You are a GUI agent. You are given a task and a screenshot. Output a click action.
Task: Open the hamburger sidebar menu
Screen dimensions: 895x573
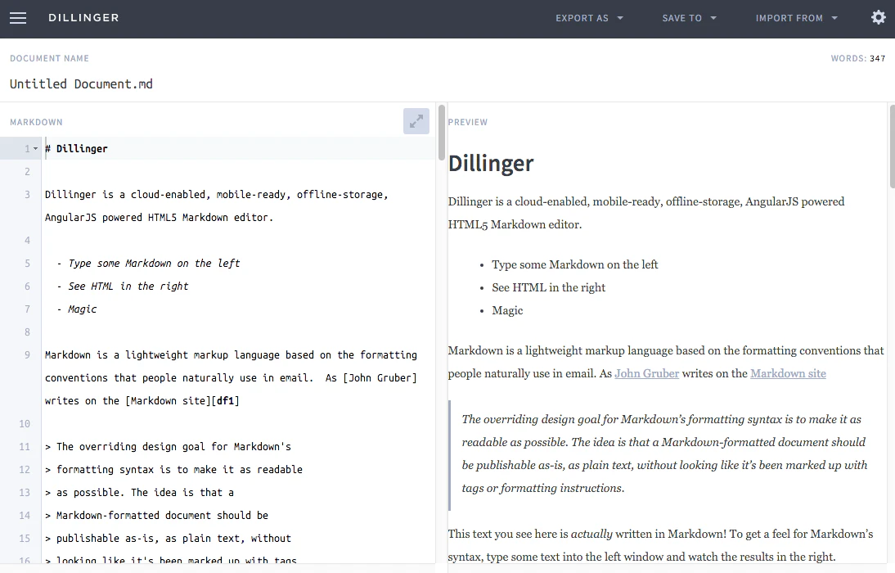pyautogui.click(x=18, y=18)
